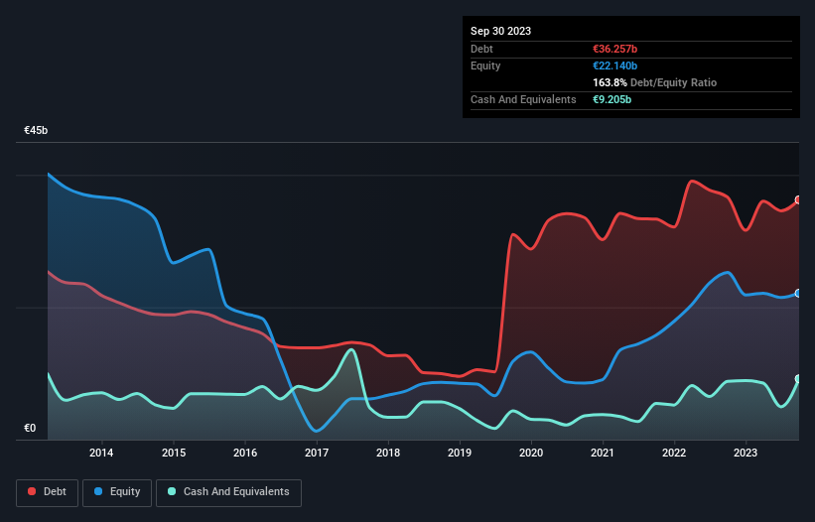Click the Equity label in tooltip
Screen dimensions: 815x522
[x=485, y=65]
